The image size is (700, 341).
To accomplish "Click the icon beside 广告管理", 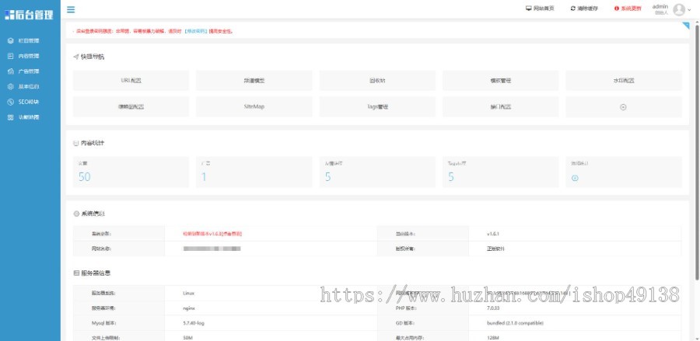I will coord(11,71).
